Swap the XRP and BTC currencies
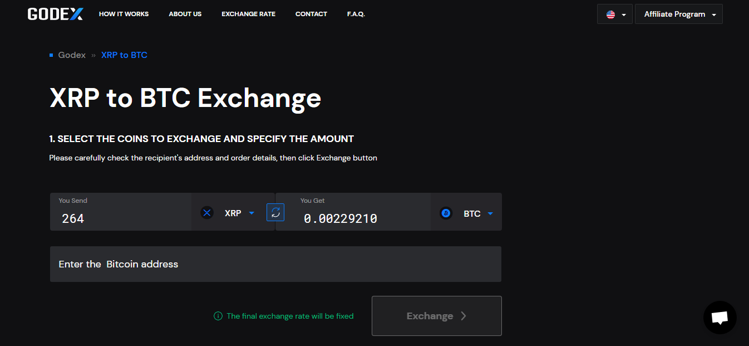This screenshot has width=749, height=346. pyautogui.click(x=275, y=212)
